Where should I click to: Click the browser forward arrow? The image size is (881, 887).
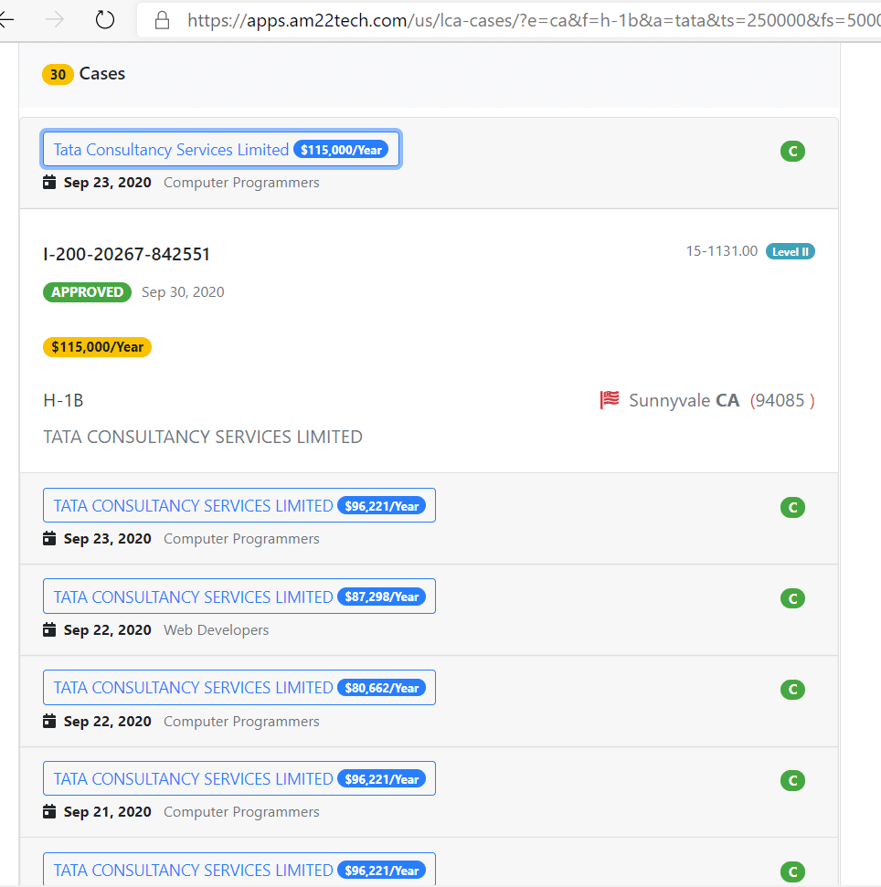pos(55,20)
